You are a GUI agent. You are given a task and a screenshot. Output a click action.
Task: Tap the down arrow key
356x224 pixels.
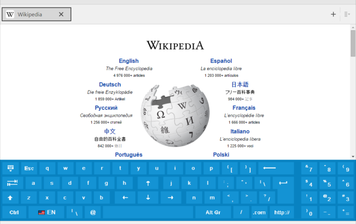[148, 198]
